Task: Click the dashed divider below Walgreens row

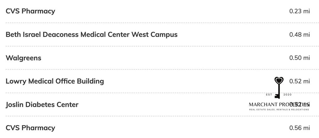Action: [x=159, y=70]
